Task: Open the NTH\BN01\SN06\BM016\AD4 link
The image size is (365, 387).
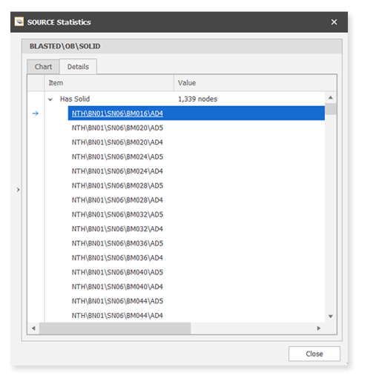Action: point(117,113)
